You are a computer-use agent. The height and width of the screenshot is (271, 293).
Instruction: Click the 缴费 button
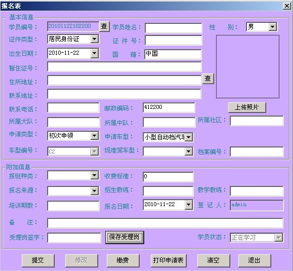(x=123, y=260)
